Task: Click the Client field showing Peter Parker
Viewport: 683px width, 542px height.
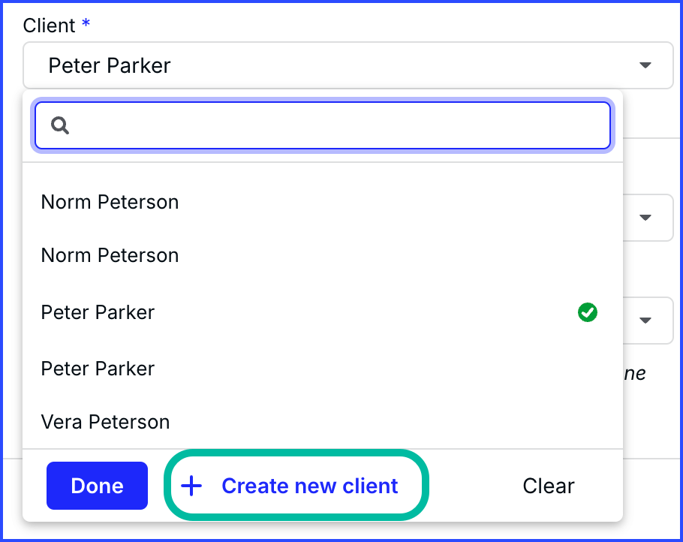Action: tap(300, 65)
